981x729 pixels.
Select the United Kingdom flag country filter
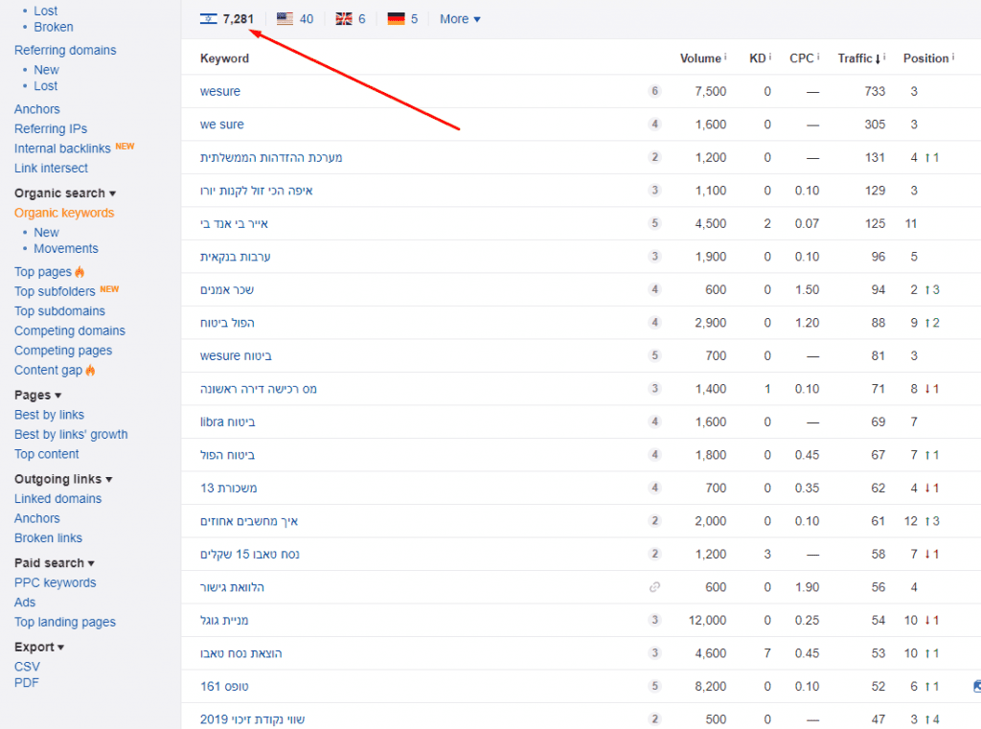(x=351, y=19)
